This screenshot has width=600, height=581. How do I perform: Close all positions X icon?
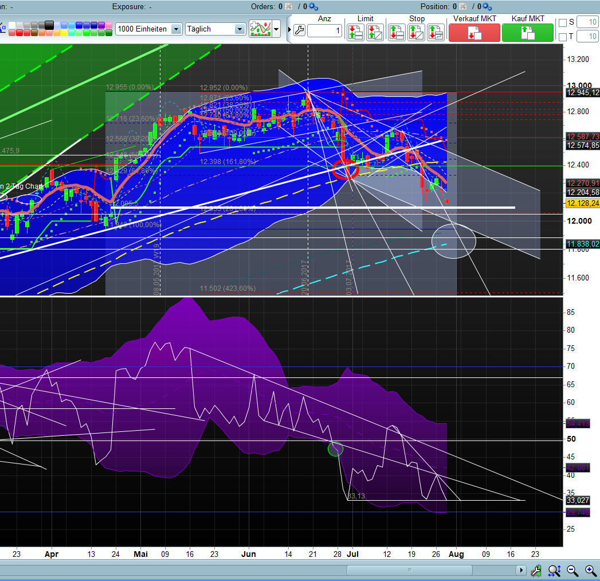click(462, 6)
